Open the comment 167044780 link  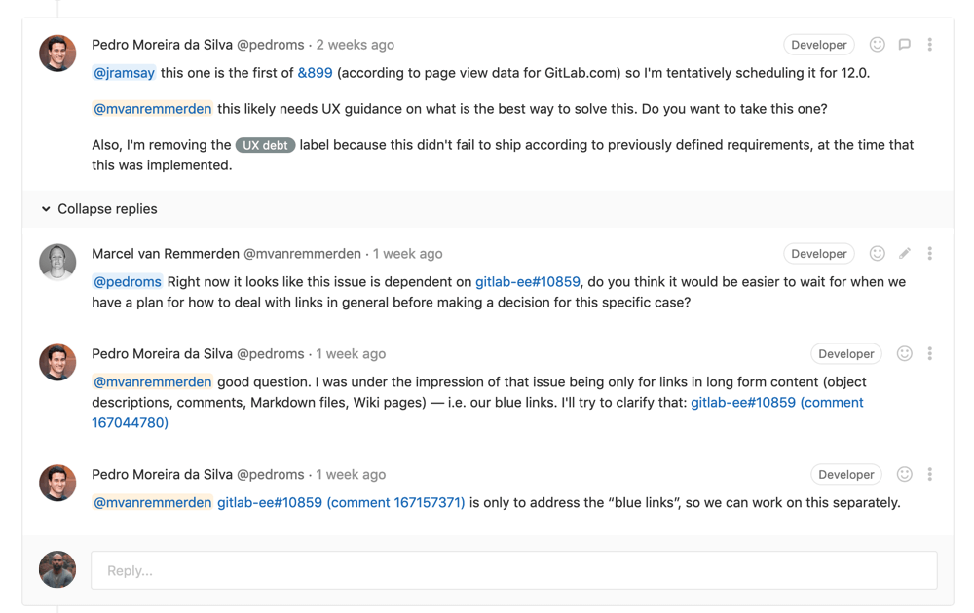(x=129, y=422)
